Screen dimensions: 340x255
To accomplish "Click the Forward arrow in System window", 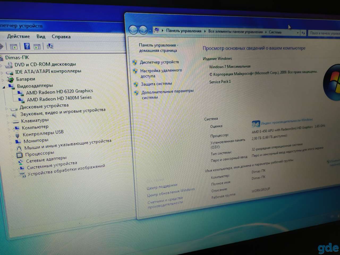I will (x=143, y=30).
